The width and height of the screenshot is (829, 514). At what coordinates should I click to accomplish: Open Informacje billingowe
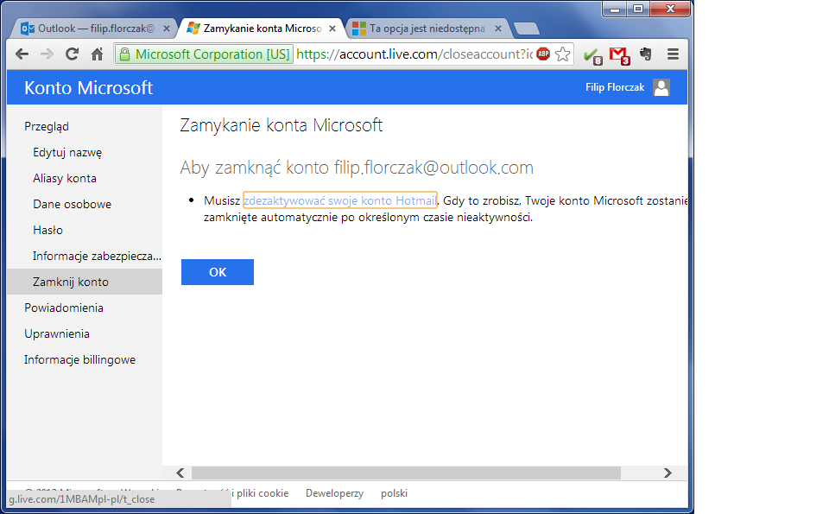[79, 359]
